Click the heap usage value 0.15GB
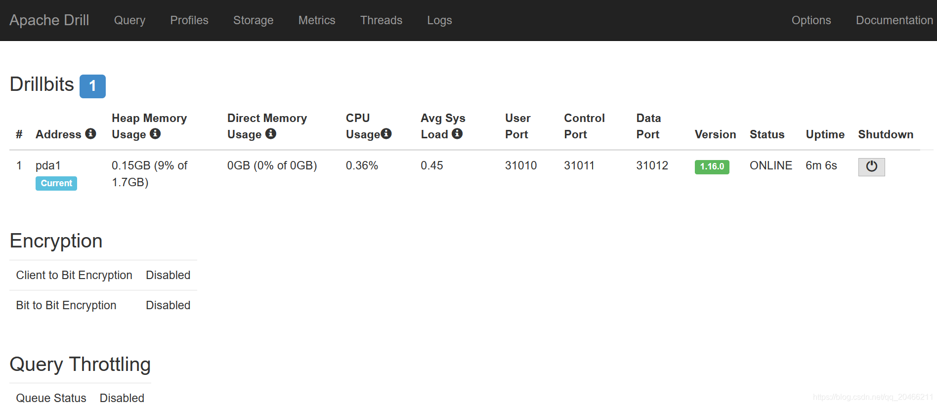The image size is (937, 406). point(149,174)
